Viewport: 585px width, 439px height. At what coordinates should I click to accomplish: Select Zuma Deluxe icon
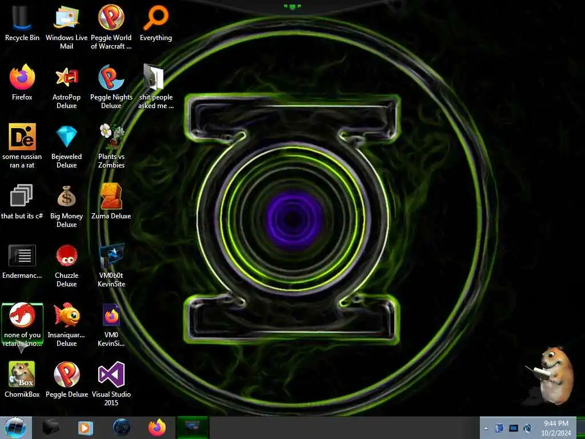coord(111,201)
